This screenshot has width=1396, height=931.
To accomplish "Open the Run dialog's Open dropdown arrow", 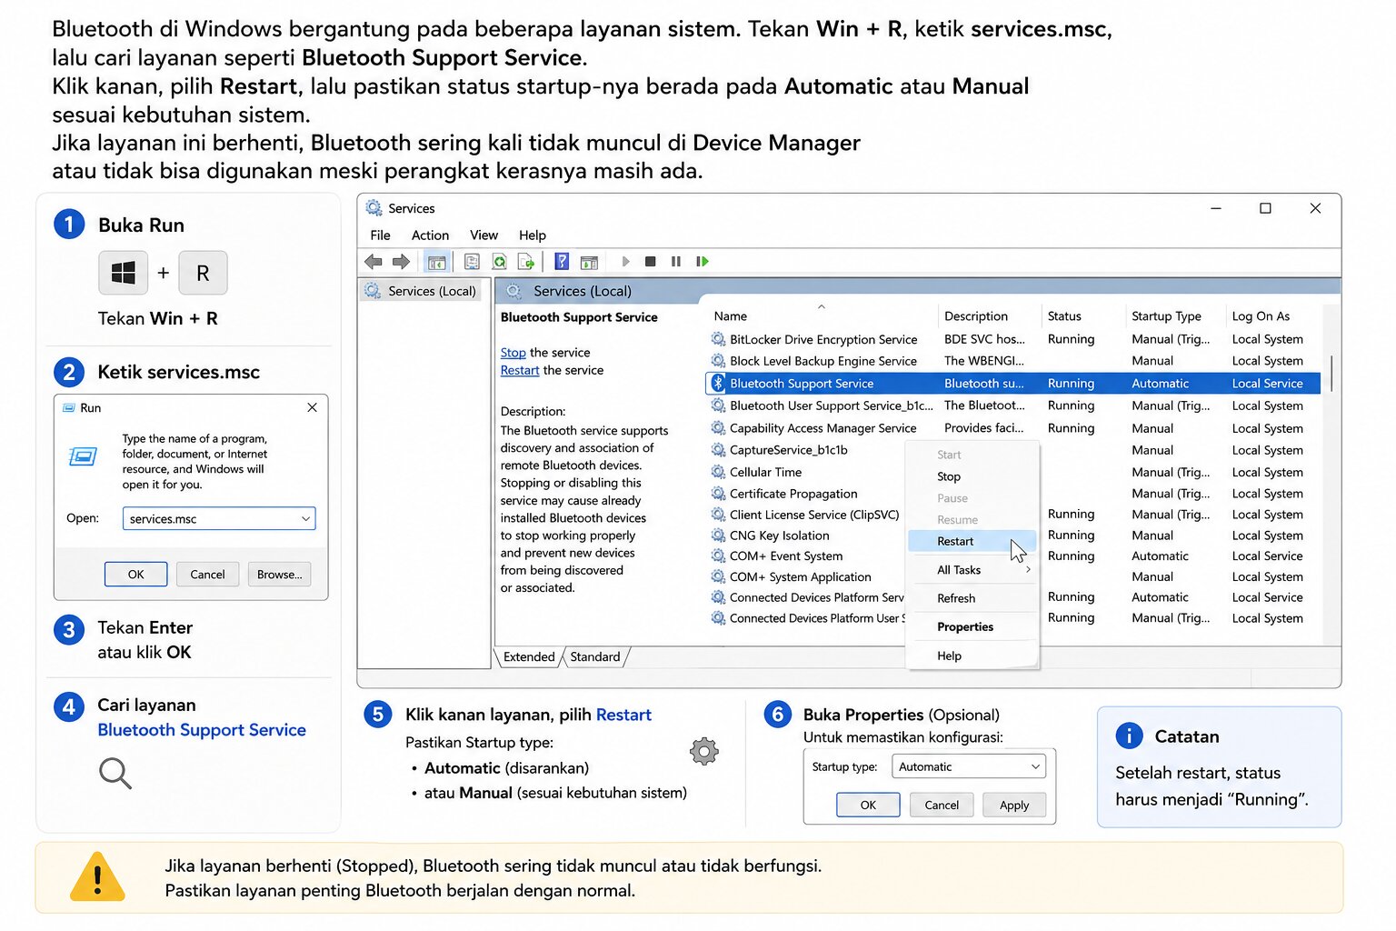I will coord(305,518).
